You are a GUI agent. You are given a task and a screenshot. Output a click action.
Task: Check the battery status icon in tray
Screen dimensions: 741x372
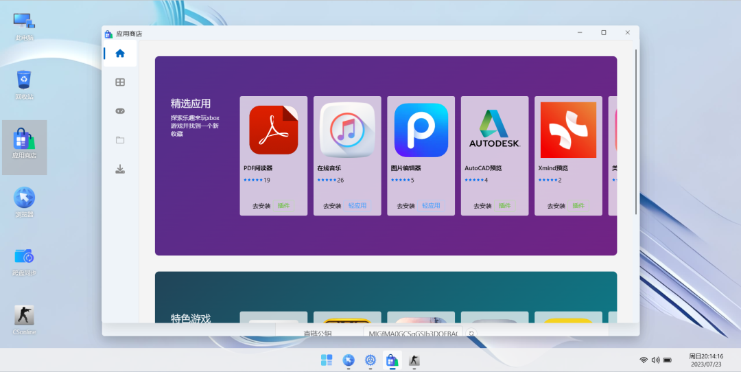coord(668,360)
